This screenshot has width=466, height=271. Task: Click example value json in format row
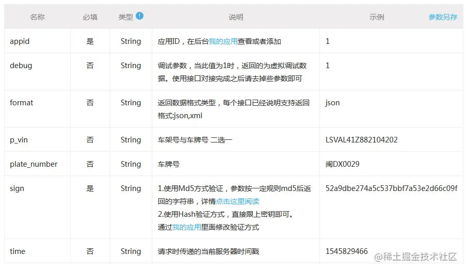click(x=332, y=103)
